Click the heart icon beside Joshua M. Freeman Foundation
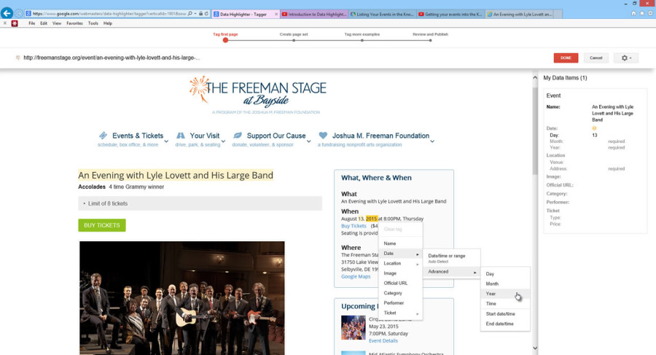 (323, 135)
